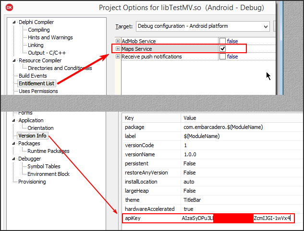This screenshot has height=231, width=304.
Task: Open Output - C/C++ options
Action: pyautogui.click(x=47, y=53)
